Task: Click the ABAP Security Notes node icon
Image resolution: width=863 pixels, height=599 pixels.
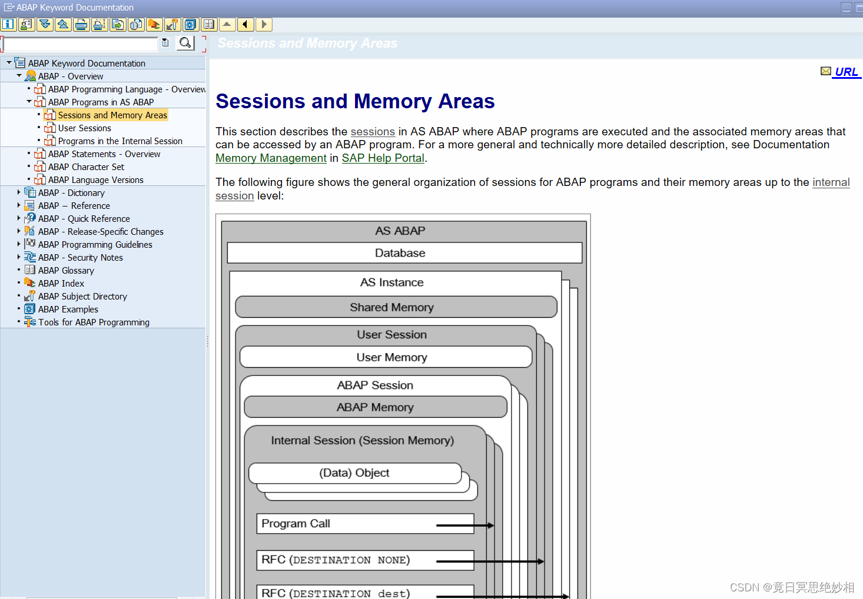Action: pos(30,257)
